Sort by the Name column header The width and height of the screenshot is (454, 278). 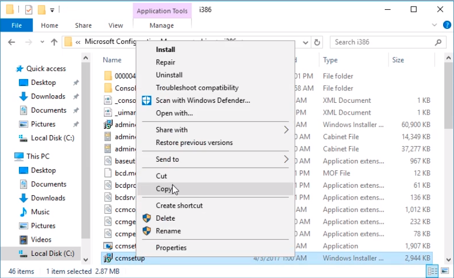coord(112,60)
